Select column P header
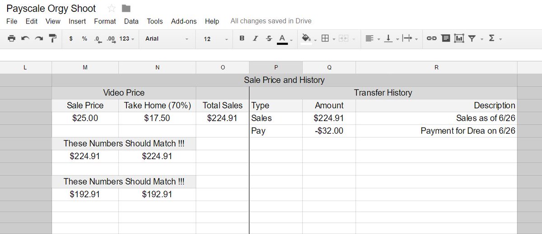542x234 pixels. (x=276, y=67)
